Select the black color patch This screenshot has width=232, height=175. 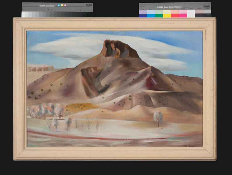207,15
